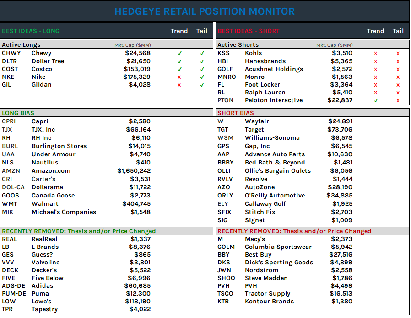Click the "SHORT BIAS" section heading
The image size is (411, 318).
[x=236, y=113]
